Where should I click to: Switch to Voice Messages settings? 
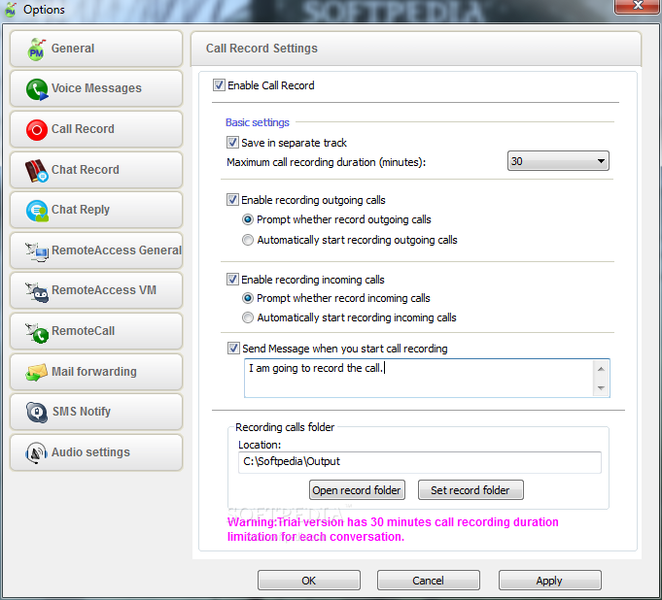[96, 88]
